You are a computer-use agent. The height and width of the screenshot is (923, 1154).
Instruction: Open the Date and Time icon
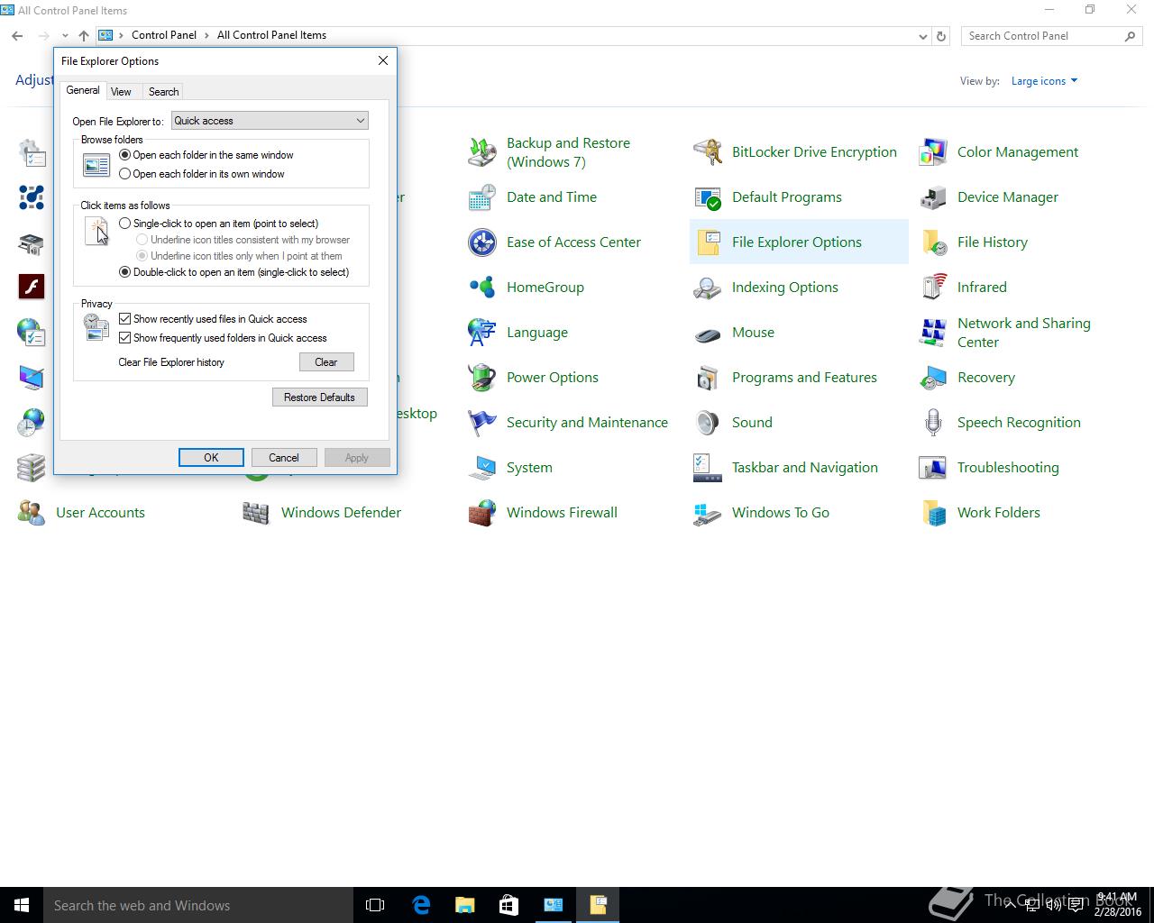point(482,197)
